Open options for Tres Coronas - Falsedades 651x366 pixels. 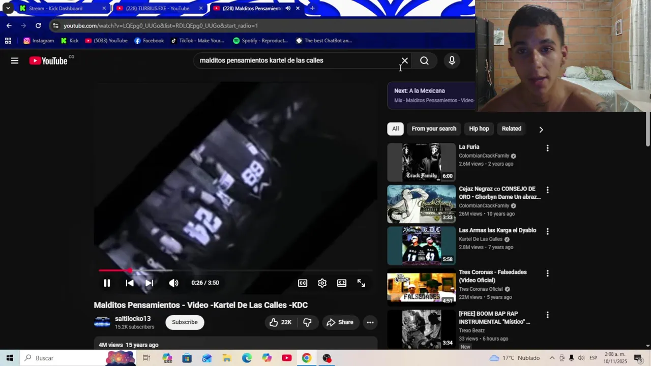(547, 273)
